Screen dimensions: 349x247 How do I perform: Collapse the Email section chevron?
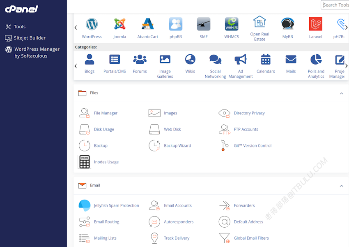click(342, 186)
